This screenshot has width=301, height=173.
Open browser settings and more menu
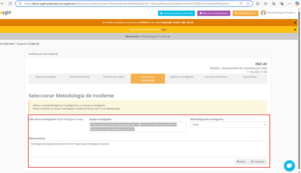[x=290, y=4]
